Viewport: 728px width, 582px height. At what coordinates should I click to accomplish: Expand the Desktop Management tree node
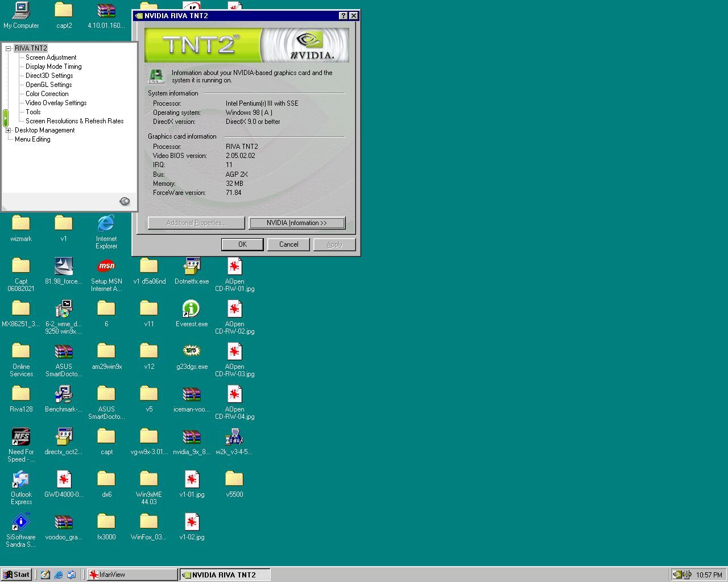pyautogui.click(x=9, y=130)
